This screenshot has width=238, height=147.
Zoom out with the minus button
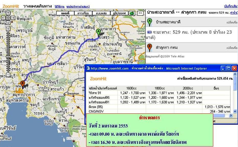(8, 75)
